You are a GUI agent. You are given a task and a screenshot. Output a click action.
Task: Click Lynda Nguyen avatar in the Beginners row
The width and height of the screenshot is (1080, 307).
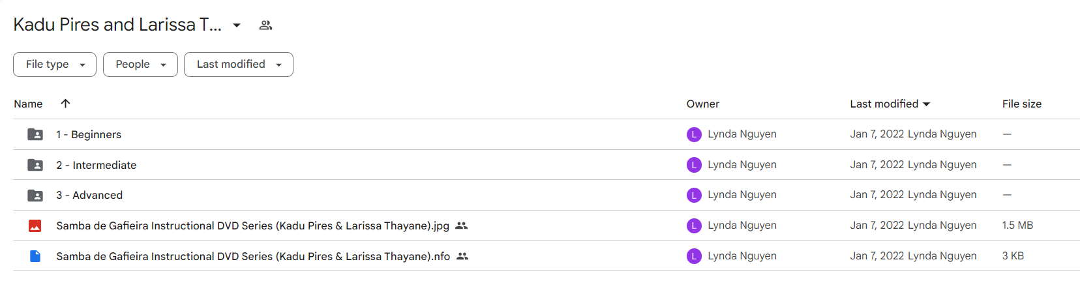(694, 134)
